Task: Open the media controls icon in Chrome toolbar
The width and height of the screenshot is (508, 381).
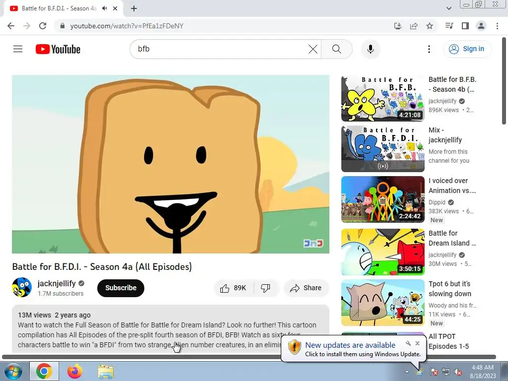Action: [x=449, y=26]
